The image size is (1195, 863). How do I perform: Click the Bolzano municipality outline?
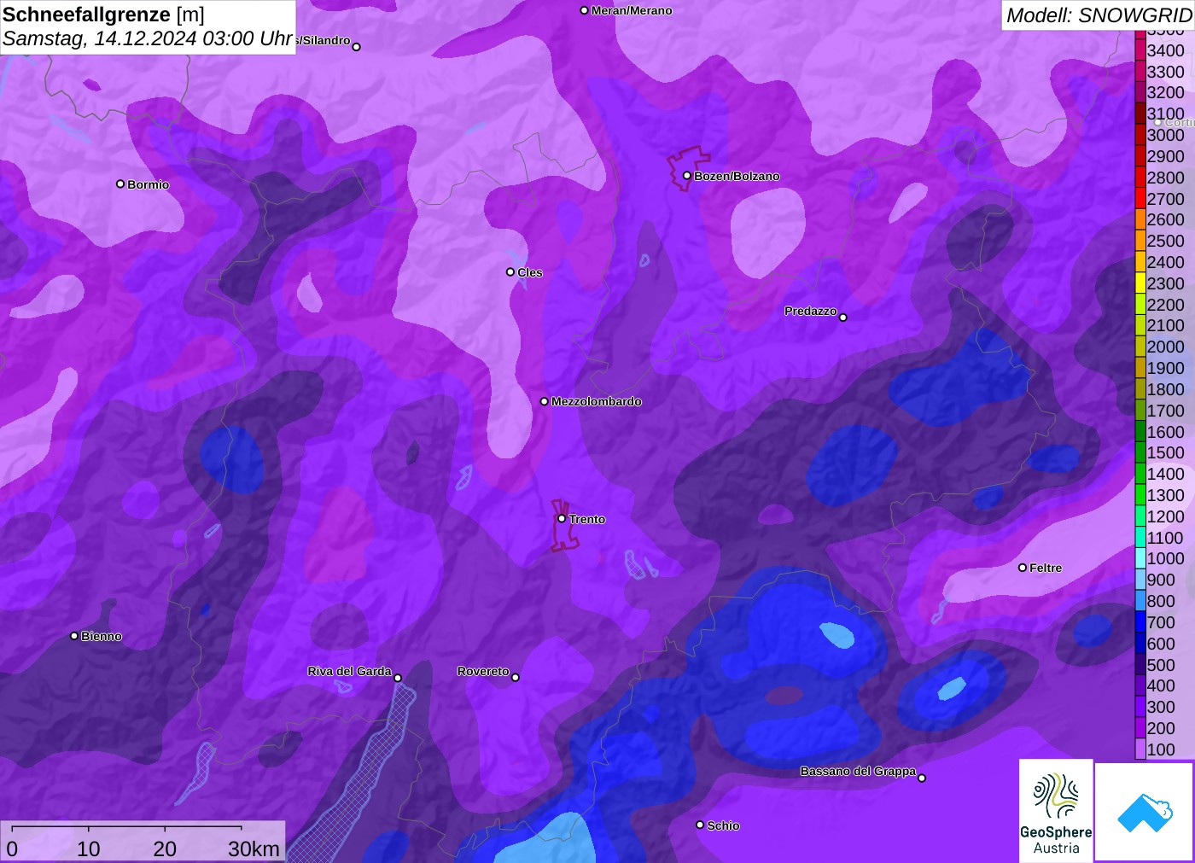click(x=687, y=167)
